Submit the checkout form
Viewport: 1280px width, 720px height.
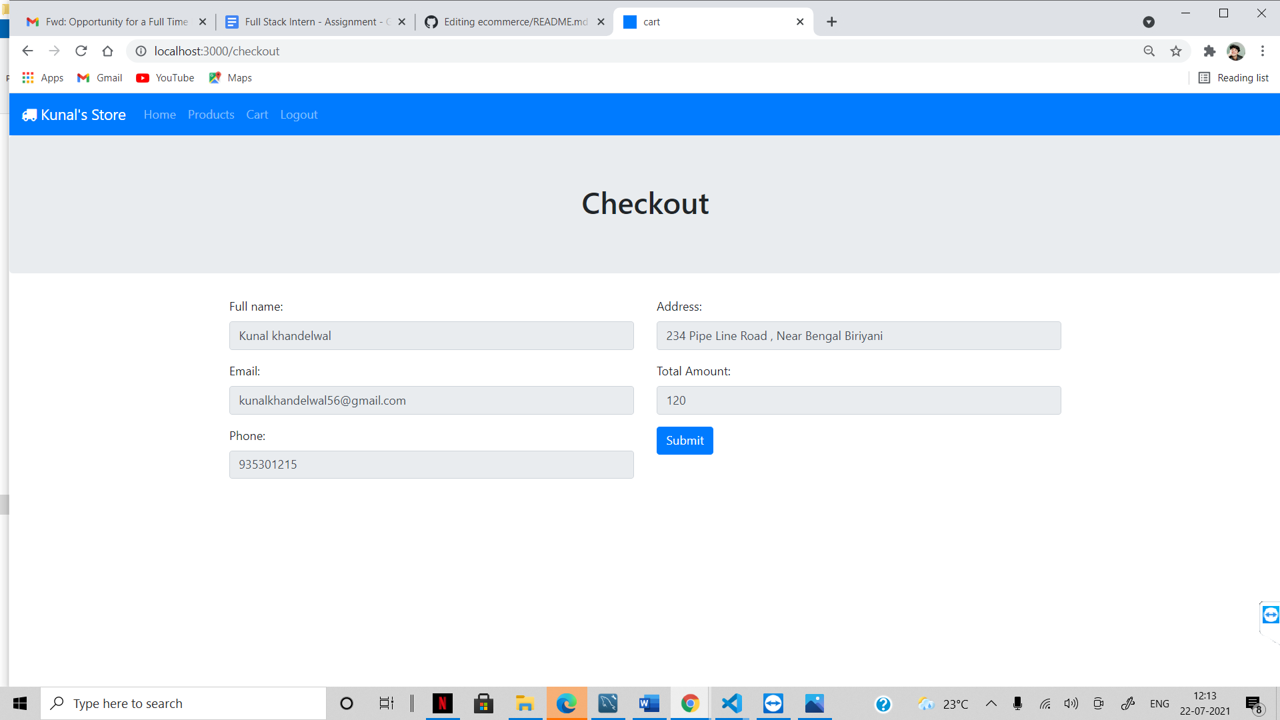pos(685,441)
